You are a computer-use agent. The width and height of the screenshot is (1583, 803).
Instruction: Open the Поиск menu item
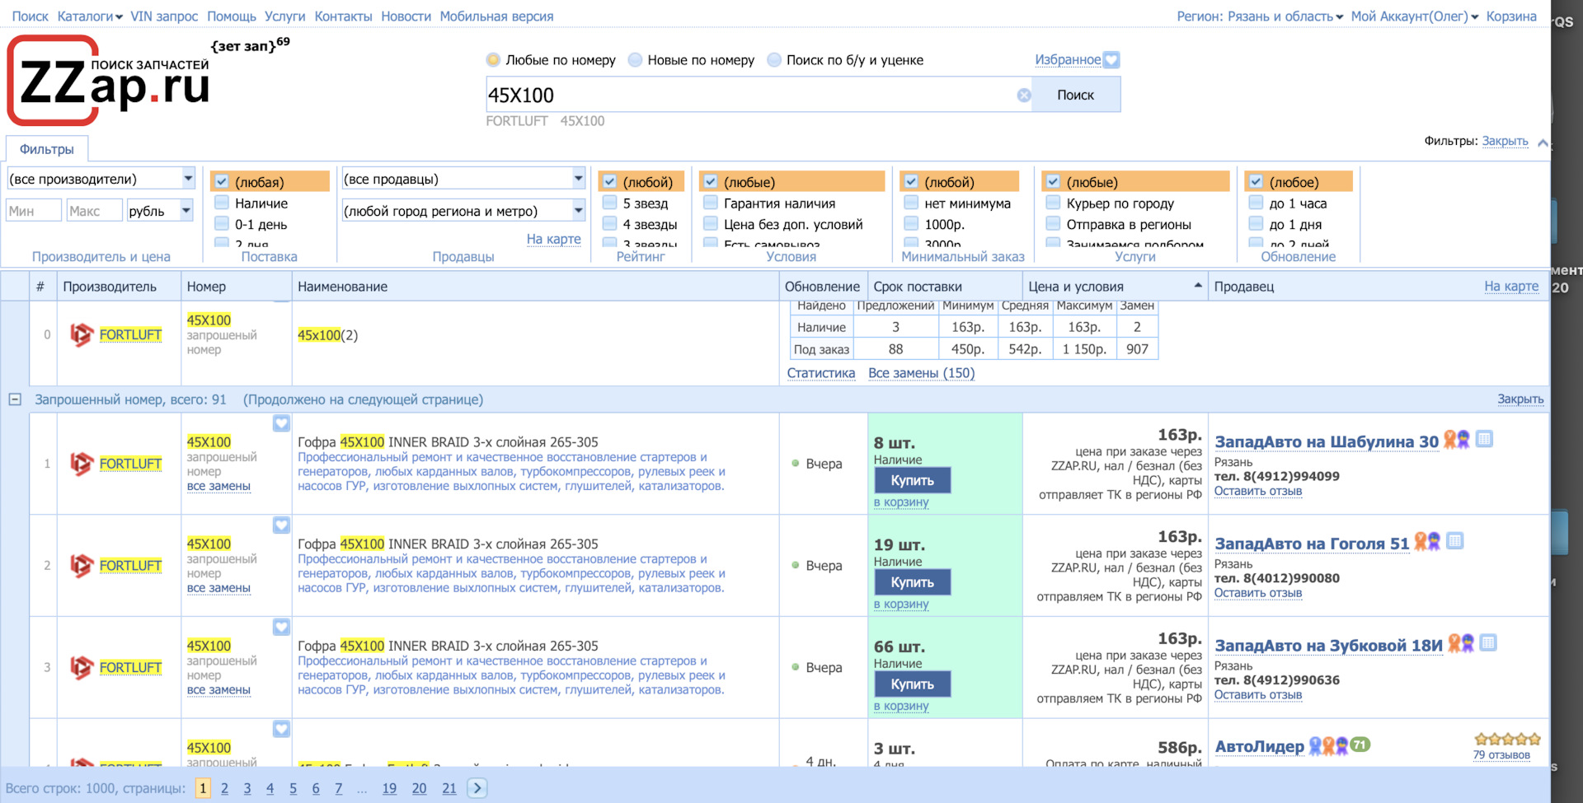pyautogui.click(x=30, y=16)
